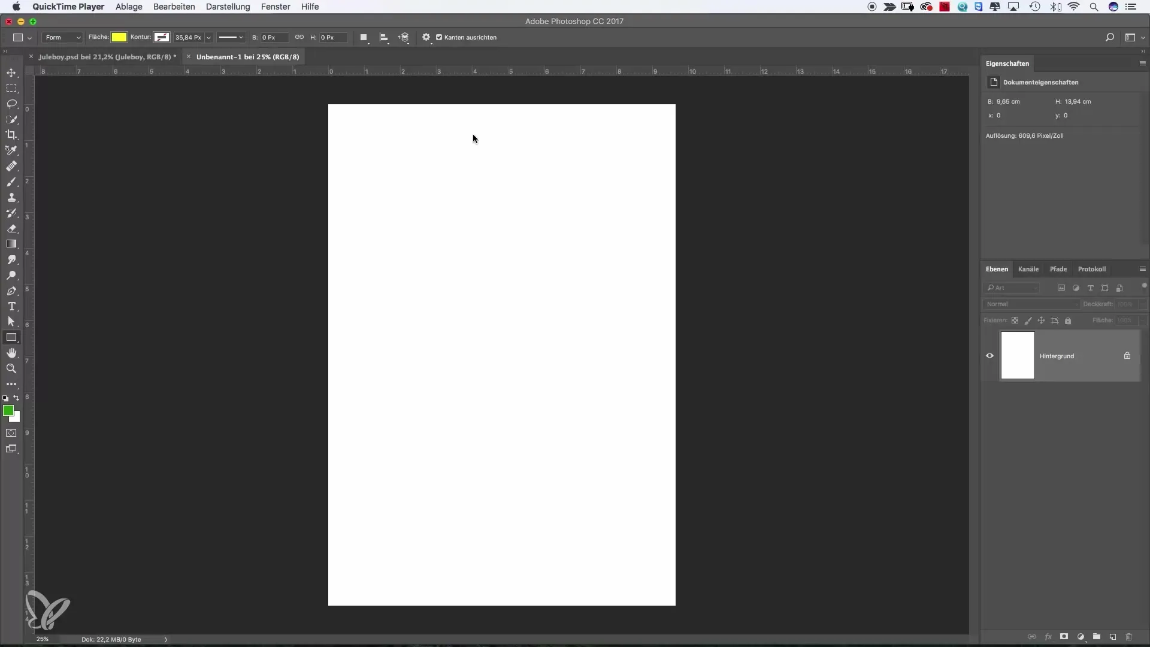Select the Move tool

(11, 72)
